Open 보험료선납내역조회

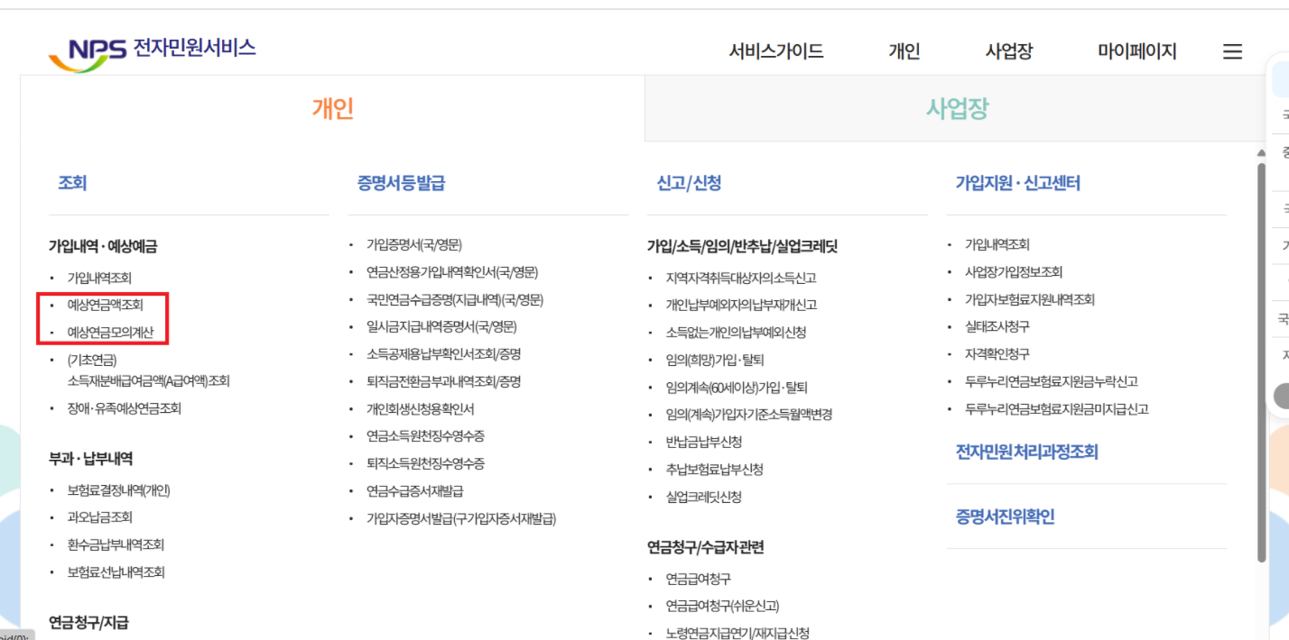click(116, 572)
